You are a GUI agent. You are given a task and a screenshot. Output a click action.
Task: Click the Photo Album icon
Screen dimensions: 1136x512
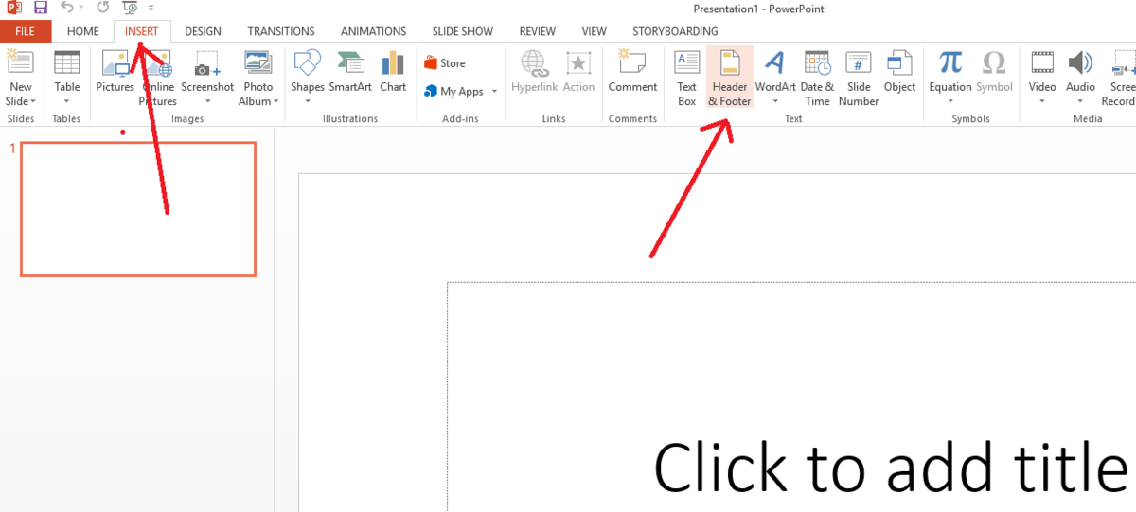coord(258,64)
